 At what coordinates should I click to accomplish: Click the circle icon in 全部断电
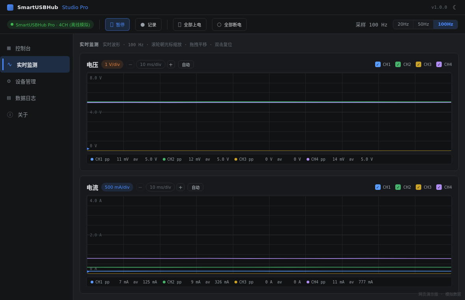(x=219, y=24)
